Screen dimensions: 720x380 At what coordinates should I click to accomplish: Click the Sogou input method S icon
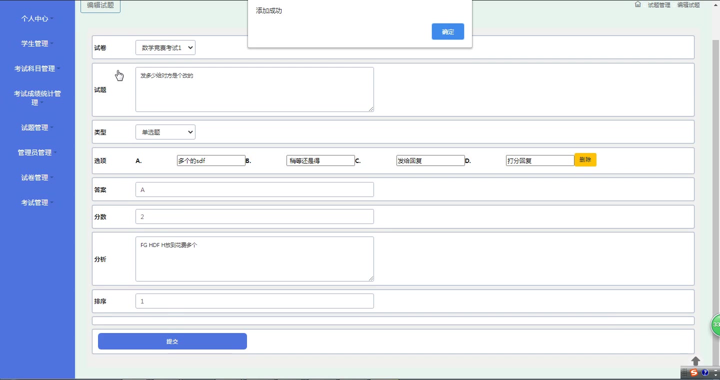[x=694, y=372]
